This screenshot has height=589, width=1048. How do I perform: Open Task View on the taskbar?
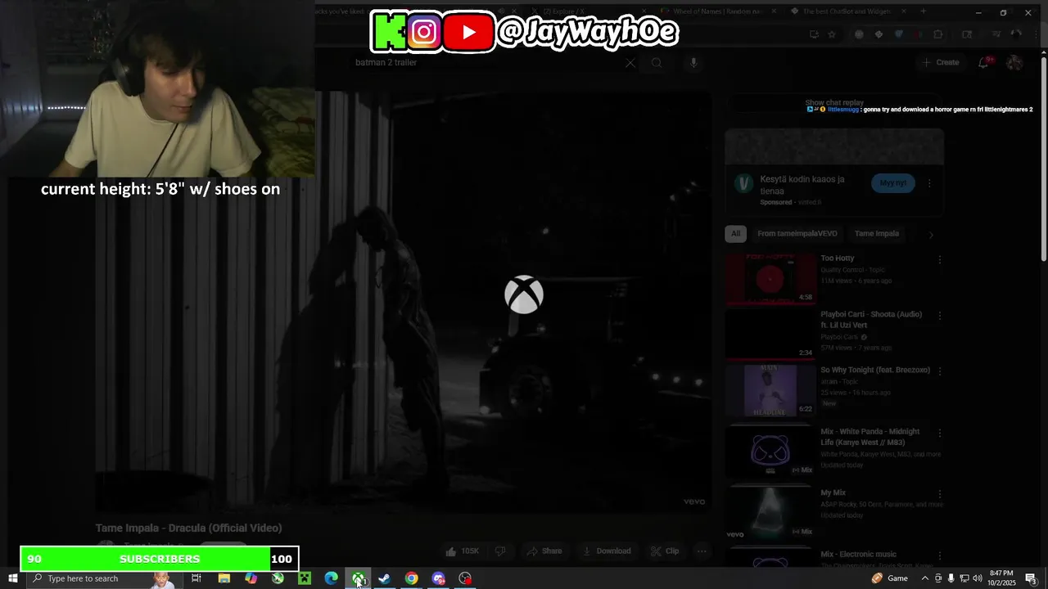click(196, 578)
